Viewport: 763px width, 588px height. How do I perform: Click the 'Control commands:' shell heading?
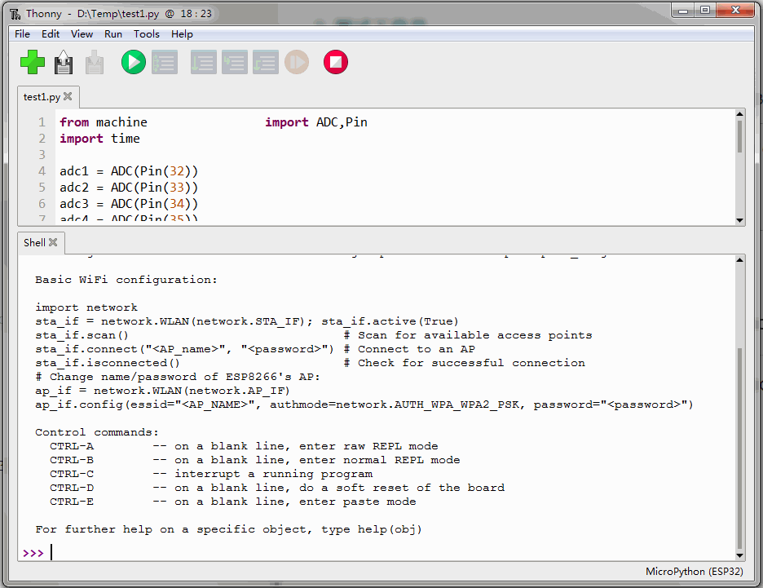click(97, 432)
